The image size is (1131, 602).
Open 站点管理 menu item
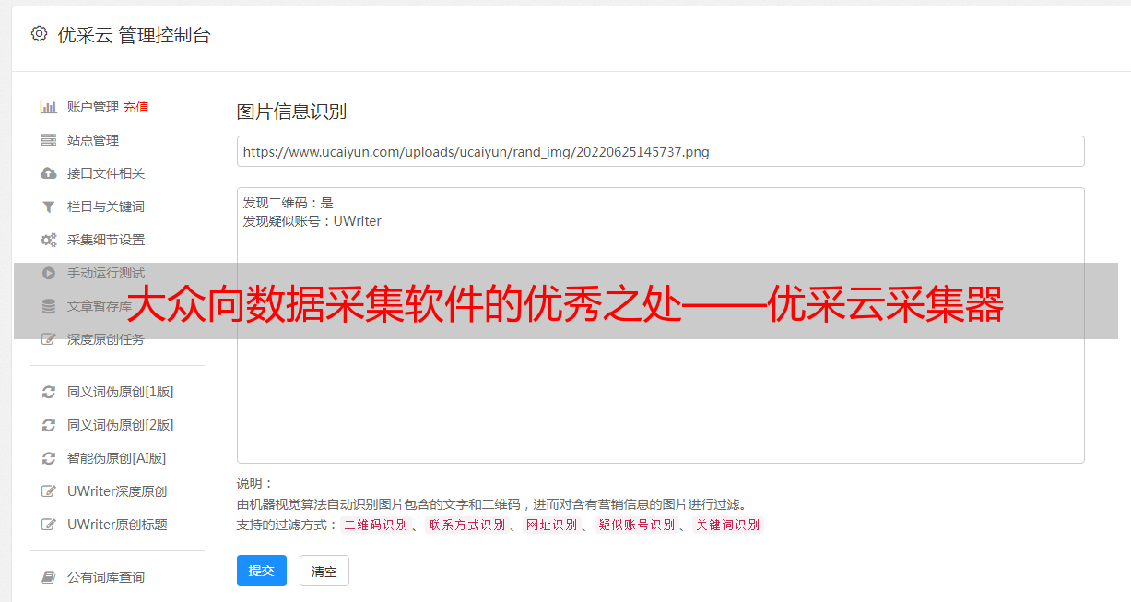93,140
